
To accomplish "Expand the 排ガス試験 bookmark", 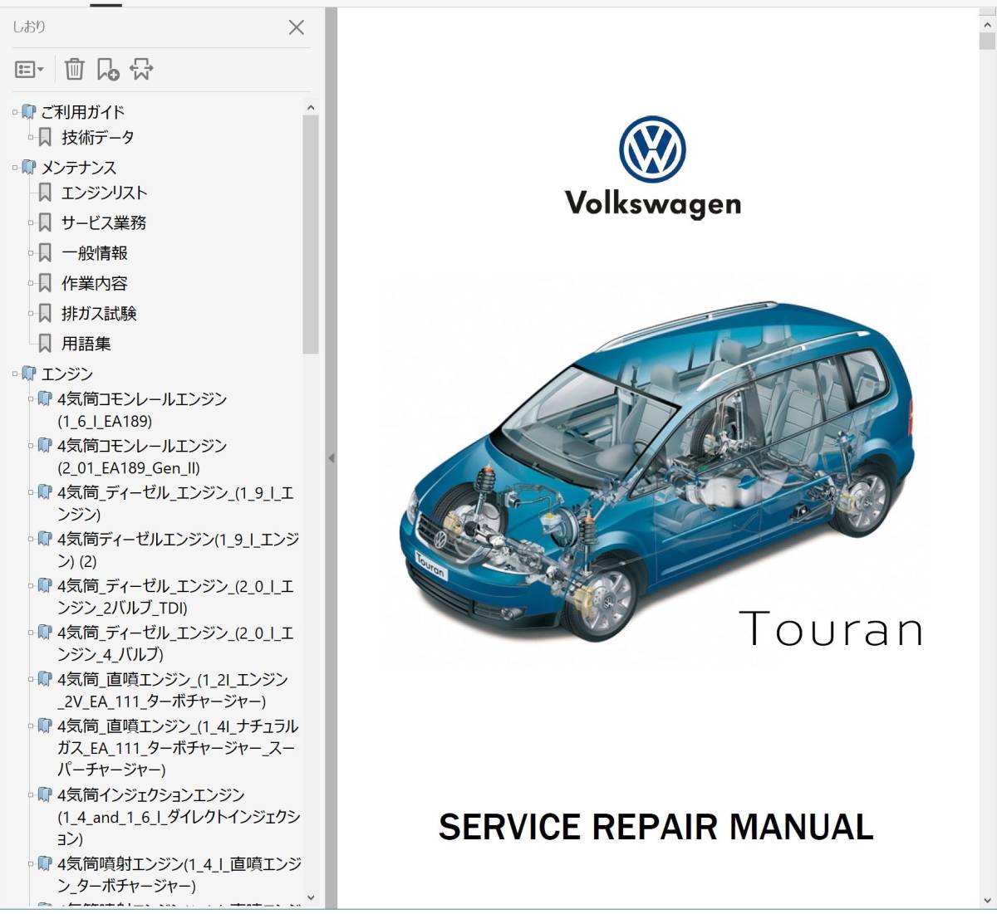I will (x=32, y=313).
